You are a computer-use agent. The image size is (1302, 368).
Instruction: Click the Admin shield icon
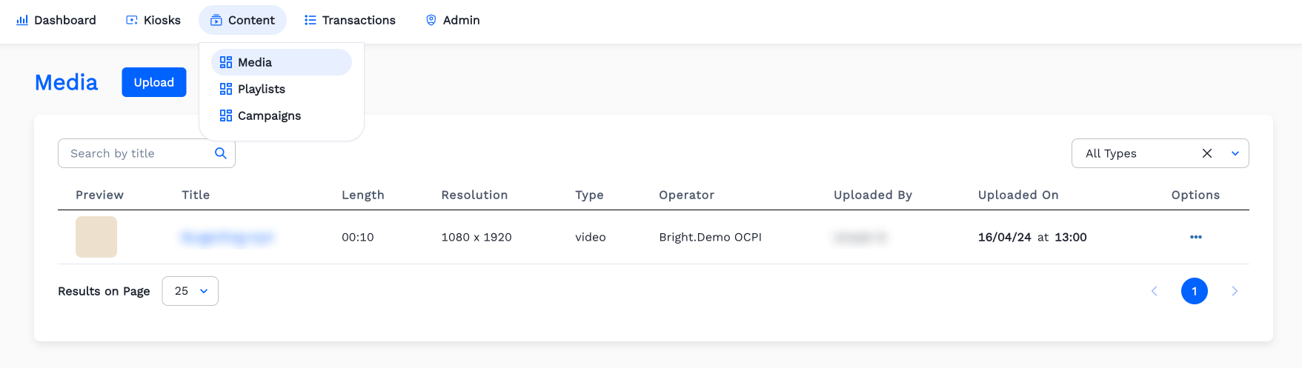point(431,20)
